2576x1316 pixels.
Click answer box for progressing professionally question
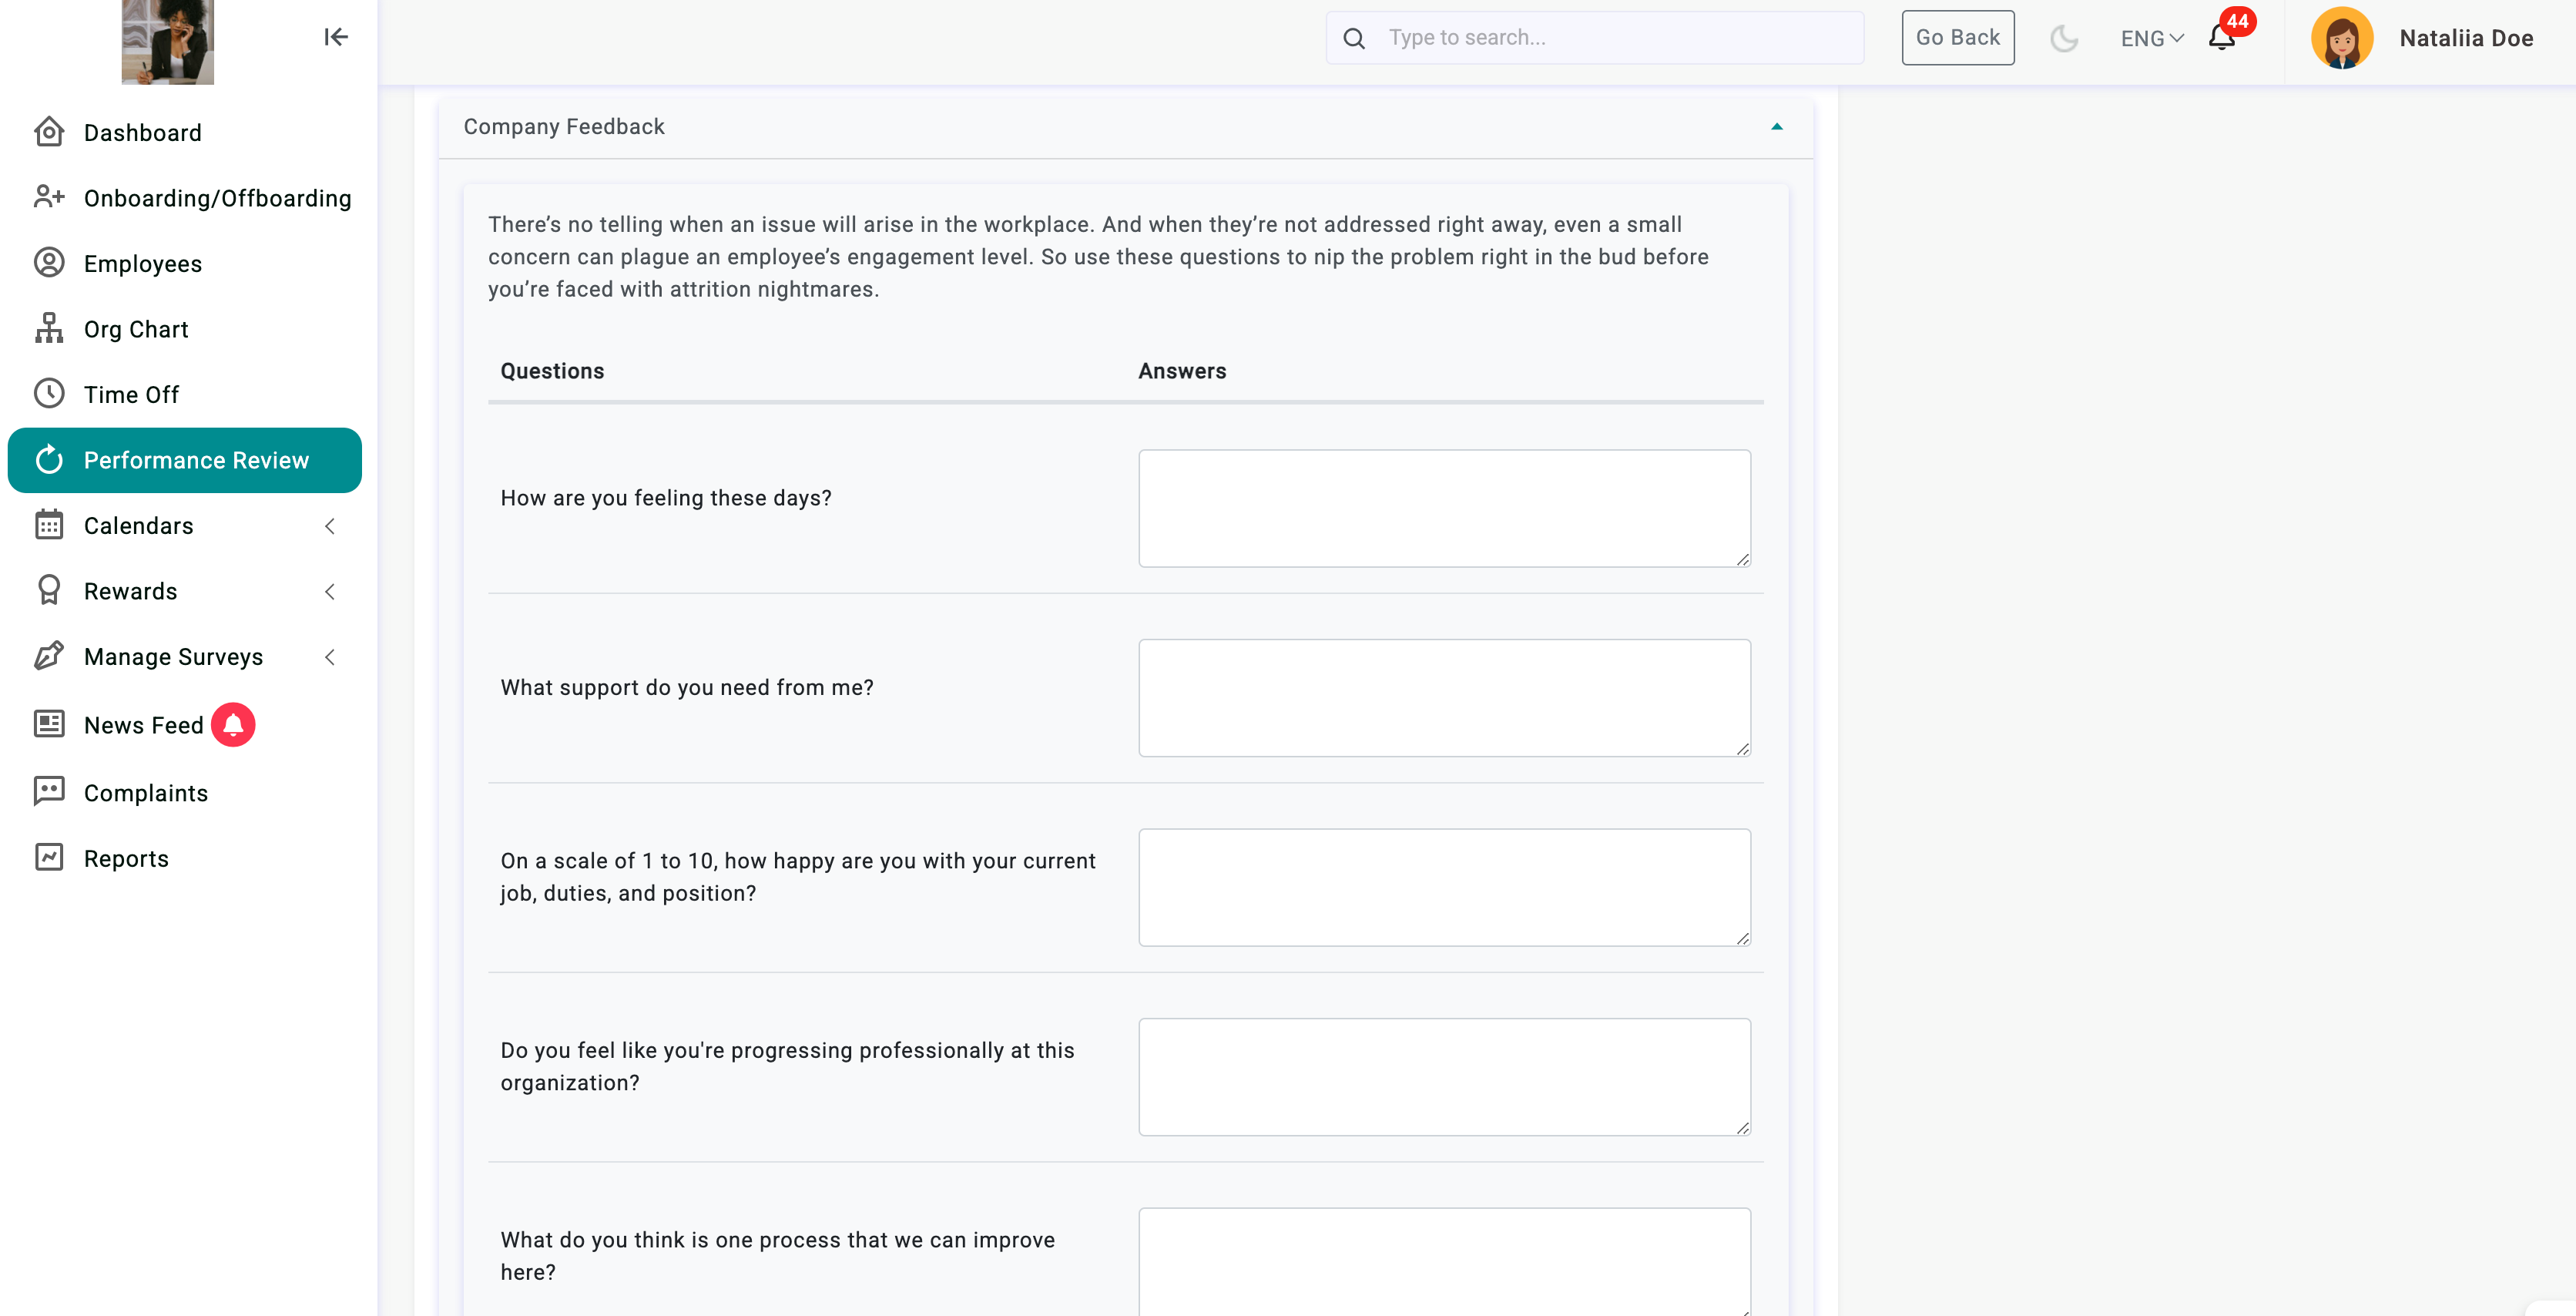1444,1077
